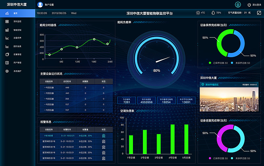The width and height of the screenshot is (264, 166).
Task: Click the 12时 data point on curve
Action: 77,47
